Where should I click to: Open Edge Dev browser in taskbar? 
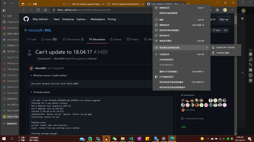[90, 139]
